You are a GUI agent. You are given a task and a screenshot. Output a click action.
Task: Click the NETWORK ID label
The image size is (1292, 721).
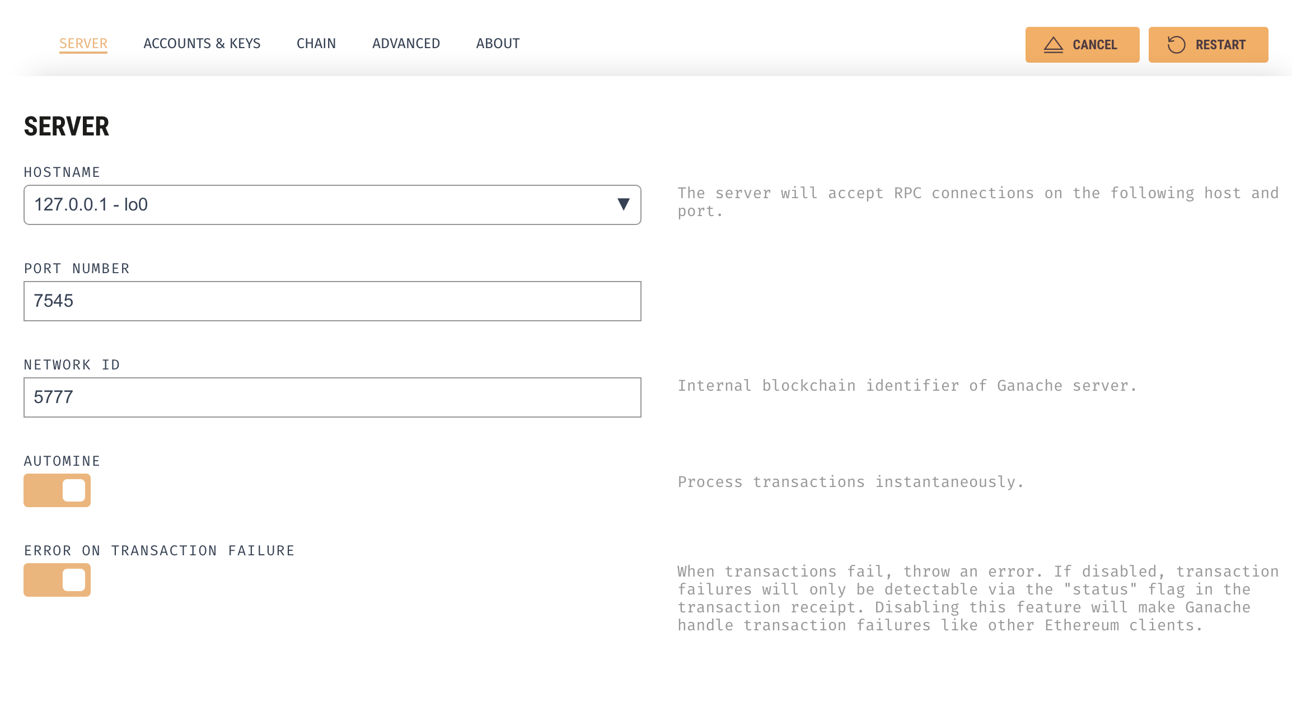click(x=72, y=365)
